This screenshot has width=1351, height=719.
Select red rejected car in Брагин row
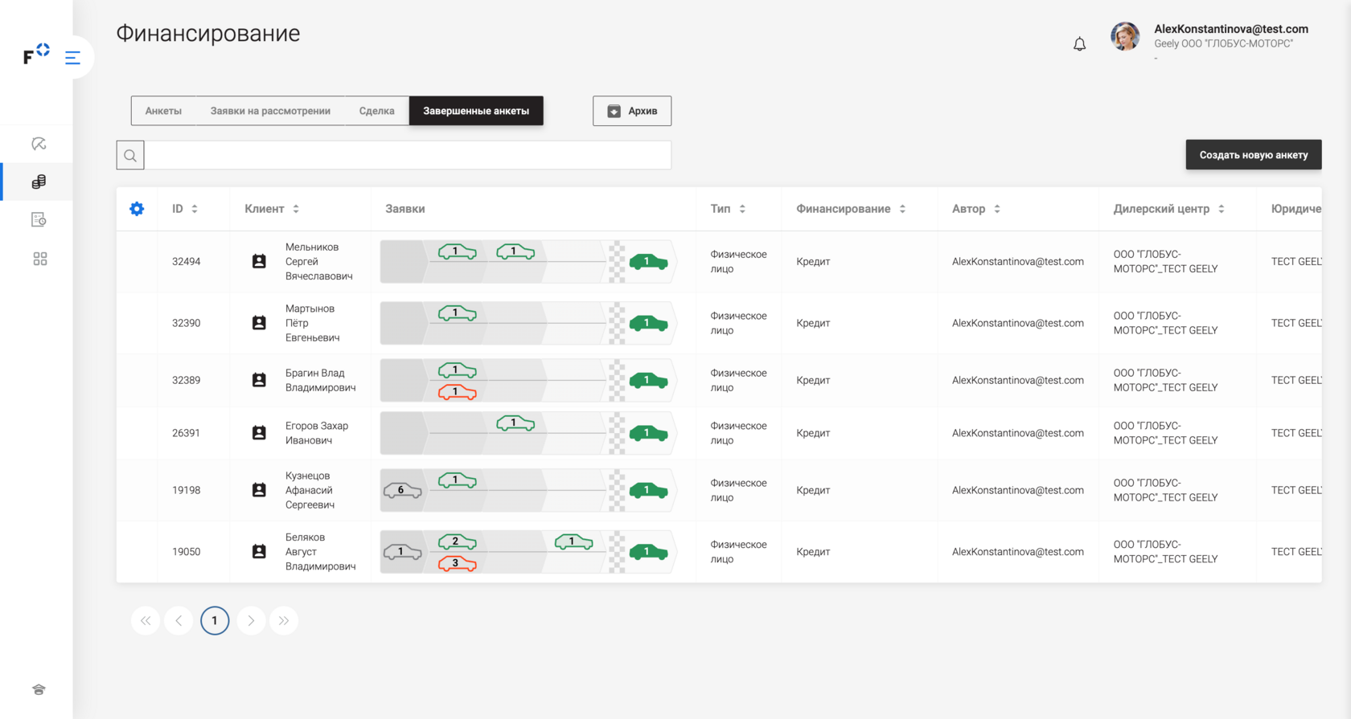tap(457, 392)
